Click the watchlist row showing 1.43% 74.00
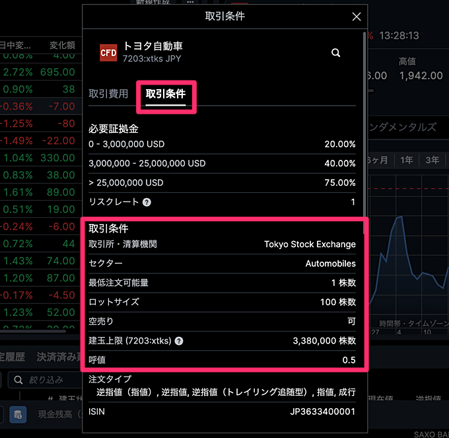 (x=41, y=261)
